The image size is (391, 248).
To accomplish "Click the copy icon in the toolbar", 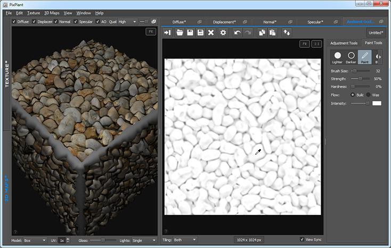I will [x=262, y=32].
